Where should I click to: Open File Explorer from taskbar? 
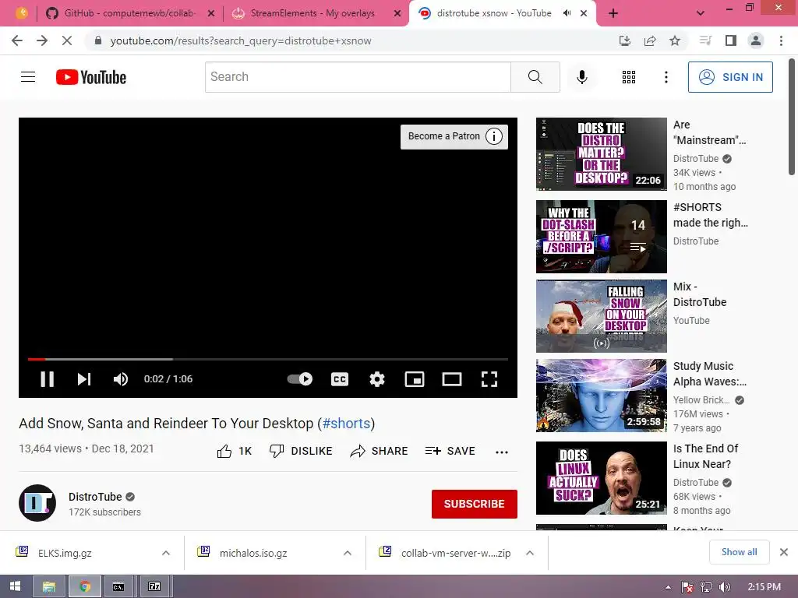(49, 586)
